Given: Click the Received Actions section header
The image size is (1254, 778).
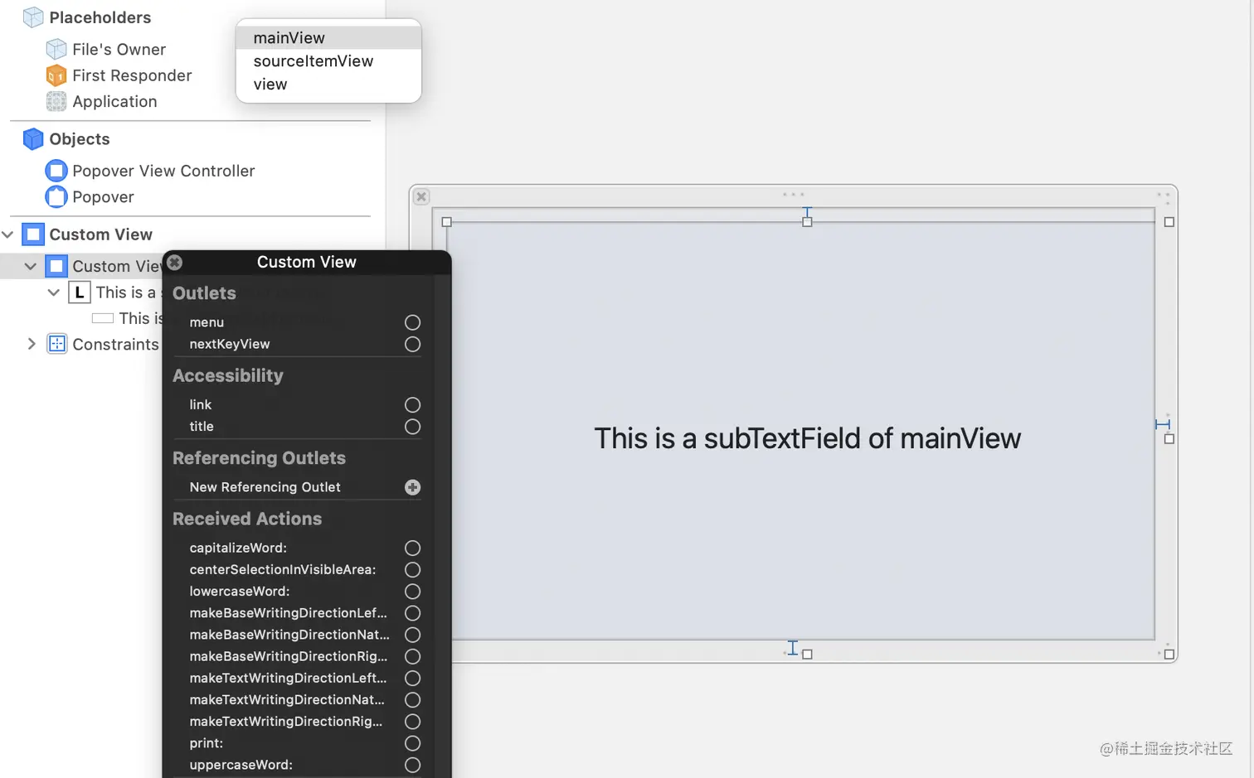Looking at the screenshot, I should (x=247, y=519).
